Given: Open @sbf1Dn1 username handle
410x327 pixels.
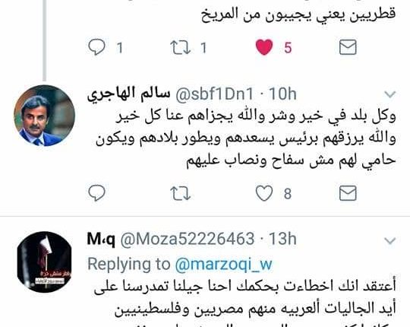Looking at the screenshot, I should (x=214, y=94).
